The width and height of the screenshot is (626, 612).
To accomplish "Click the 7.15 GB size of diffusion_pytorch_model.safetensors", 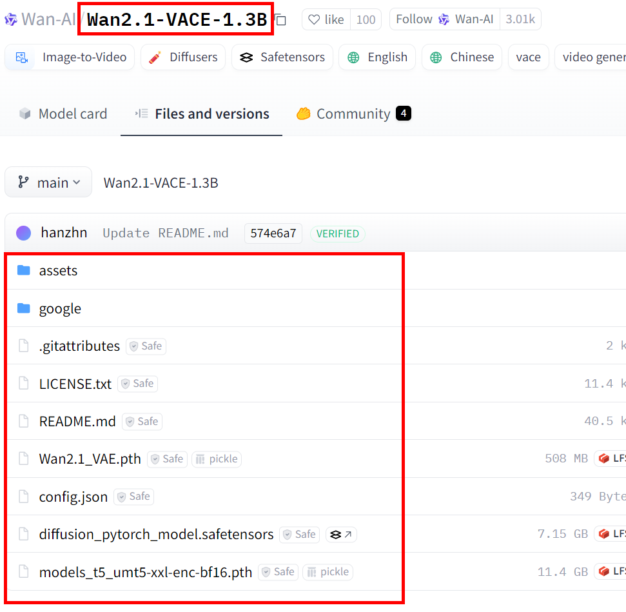I will 563,534.
